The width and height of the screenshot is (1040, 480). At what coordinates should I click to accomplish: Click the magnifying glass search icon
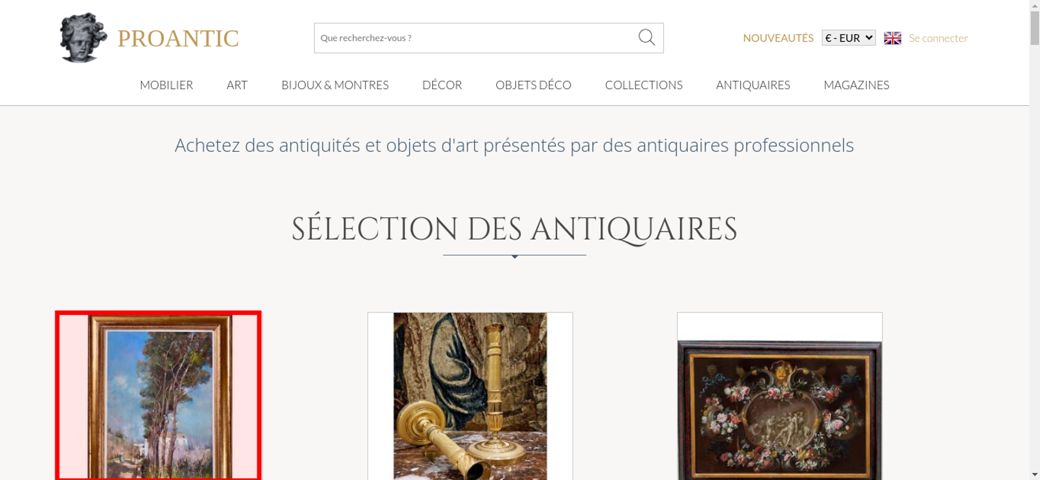(646, 37)
